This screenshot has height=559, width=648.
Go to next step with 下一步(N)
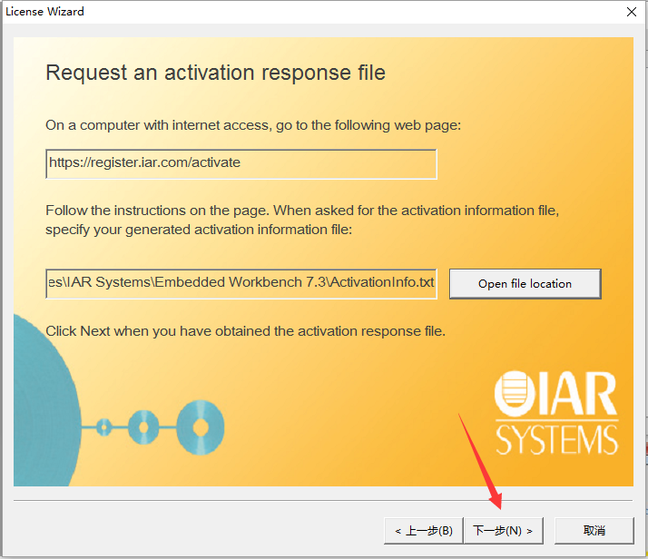point(503,530)
